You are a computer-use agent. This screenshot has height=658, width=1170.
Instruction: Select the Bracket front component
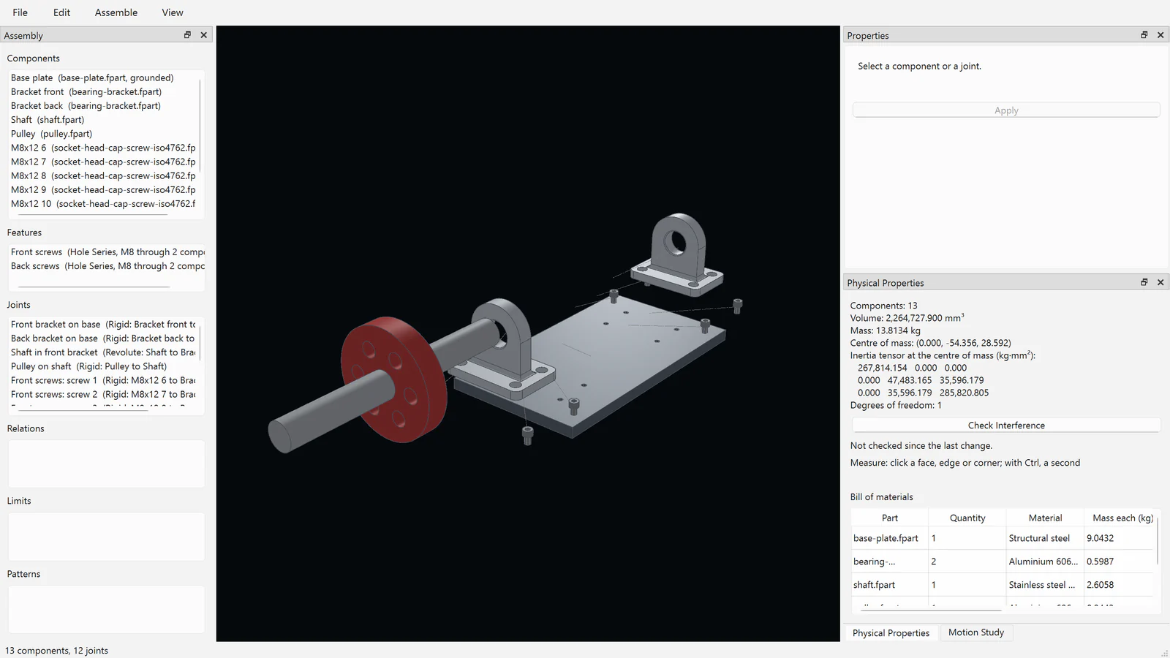[104, 91]
